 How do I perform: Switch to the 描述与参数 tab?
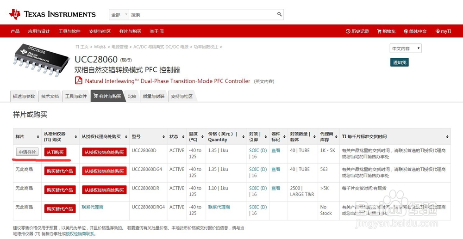point(24,96)
